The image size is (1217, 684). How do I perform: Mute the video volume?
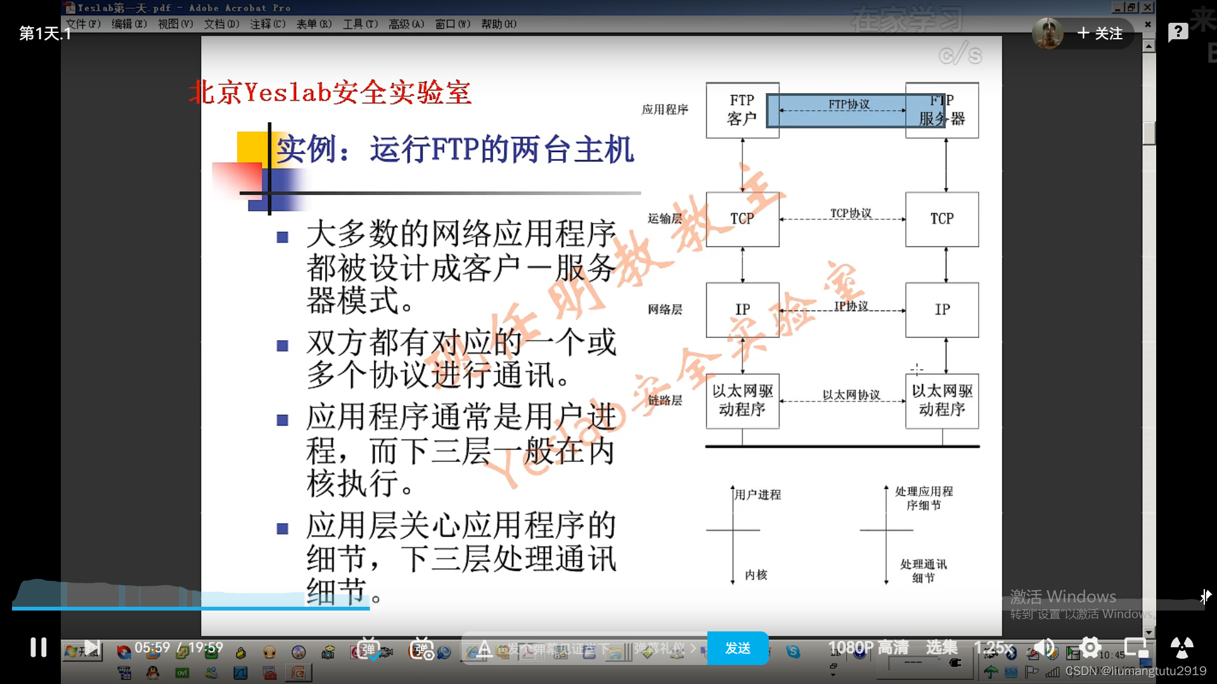point(1044,647)
